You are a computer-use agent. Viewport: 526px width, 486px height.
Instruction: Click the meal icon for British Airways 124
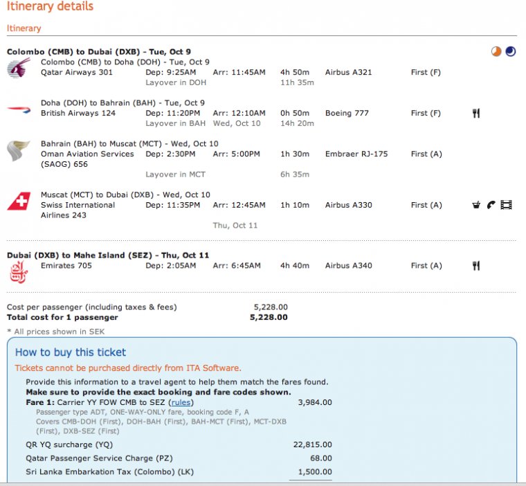[476, 114]
